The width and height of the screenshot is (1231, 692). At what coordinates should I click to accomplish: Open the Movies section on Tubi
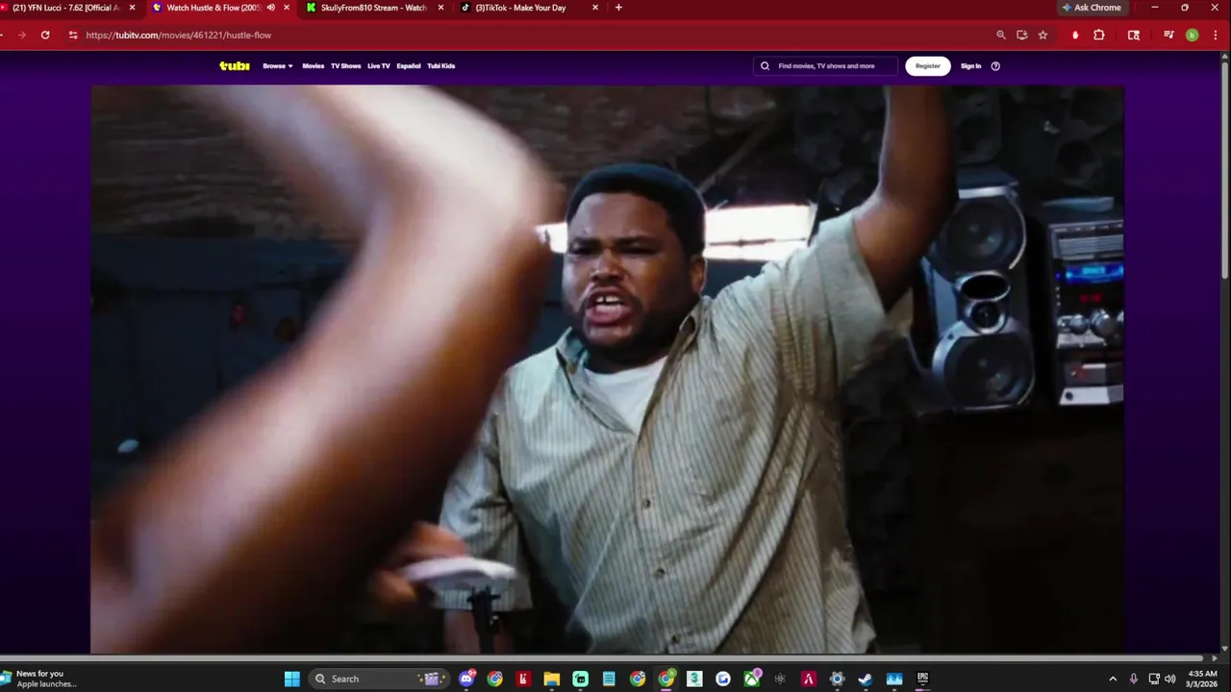click(x=314, y=66)
